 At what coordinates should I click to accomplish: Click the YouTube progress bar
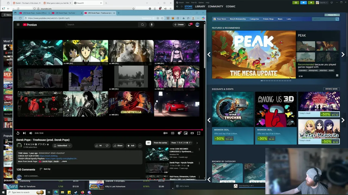point(109,130)
